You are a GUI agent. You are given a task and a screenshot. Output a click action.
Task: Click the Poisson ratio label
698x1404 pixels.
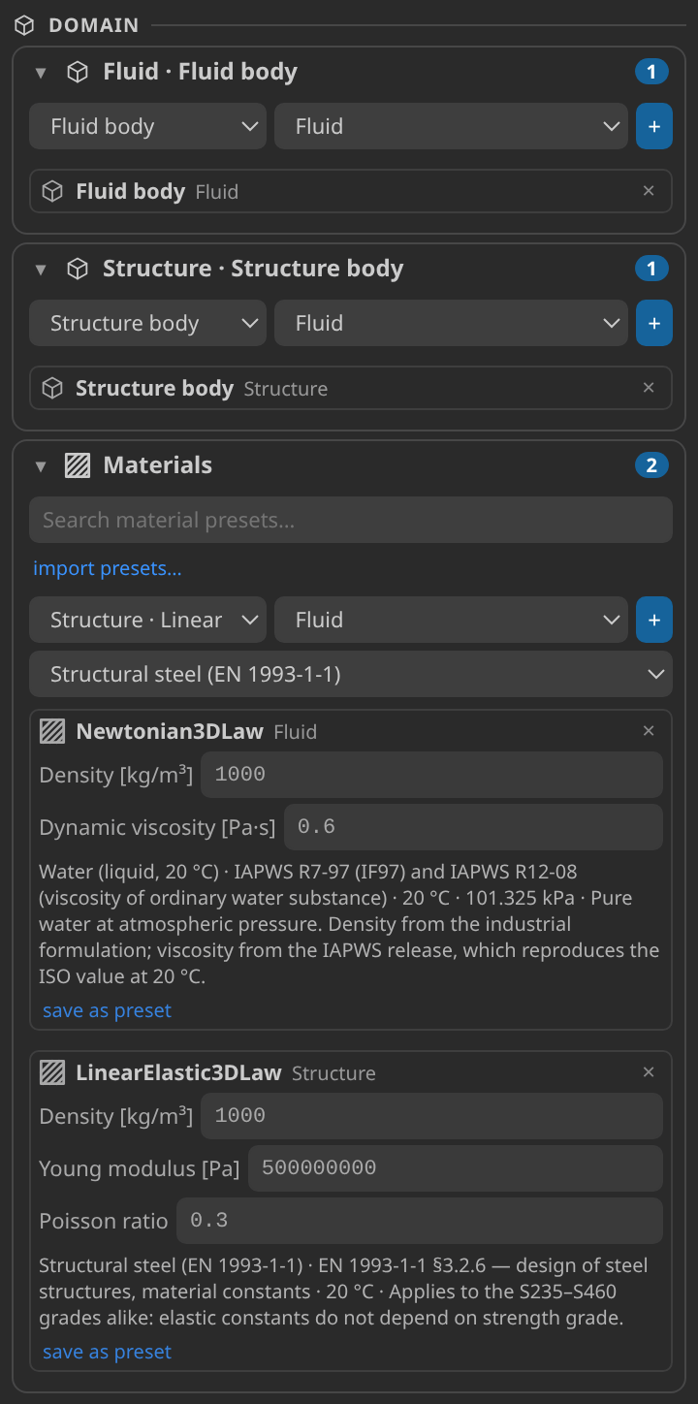click(104, 1221)
